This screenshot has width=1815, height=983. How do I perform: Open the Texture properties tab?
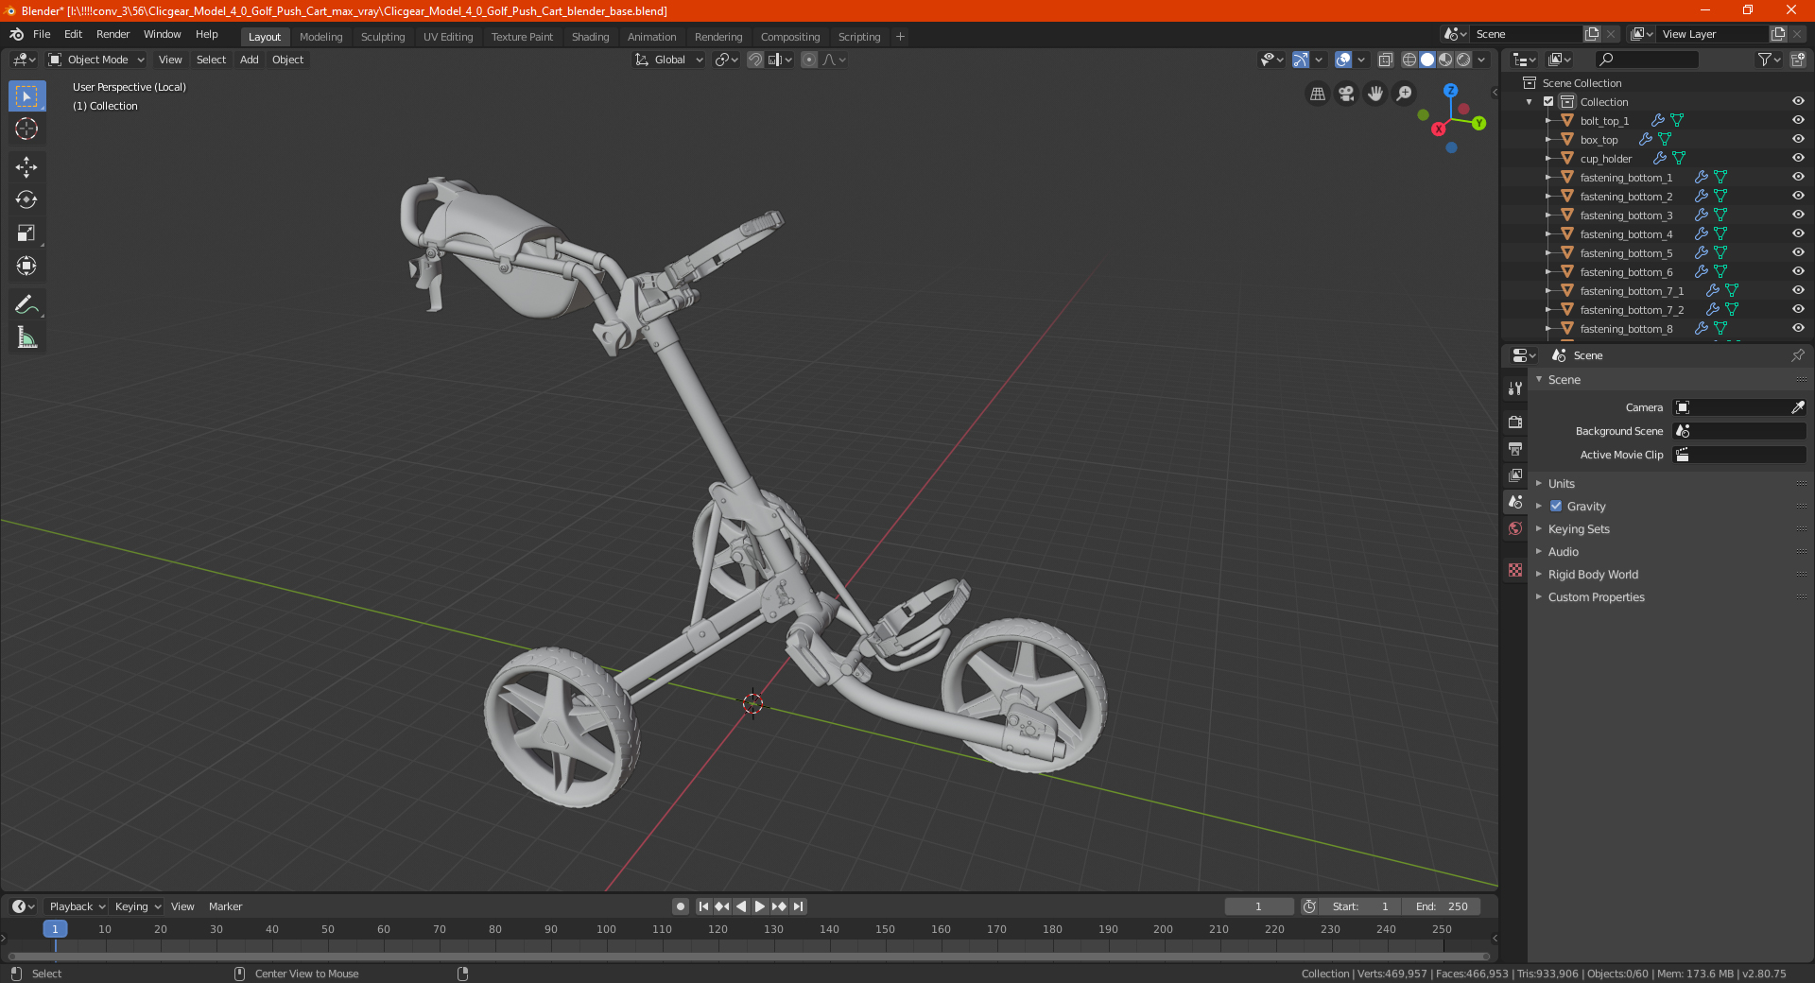[x=1515, y=570]
